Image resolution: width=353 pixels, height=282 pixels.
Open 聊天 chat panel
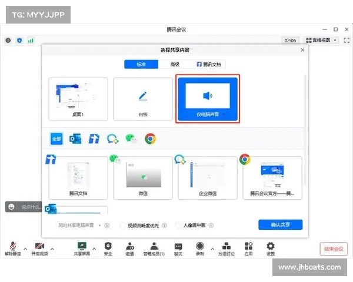point(178,249)
